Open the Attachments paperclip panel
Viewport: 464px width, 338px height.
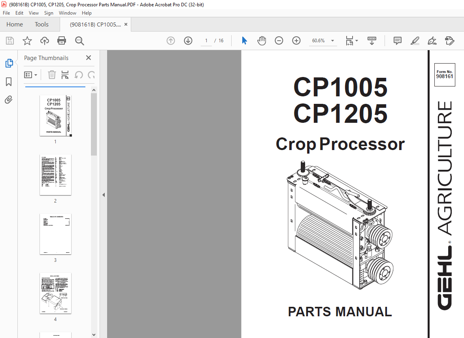point(9,100)
